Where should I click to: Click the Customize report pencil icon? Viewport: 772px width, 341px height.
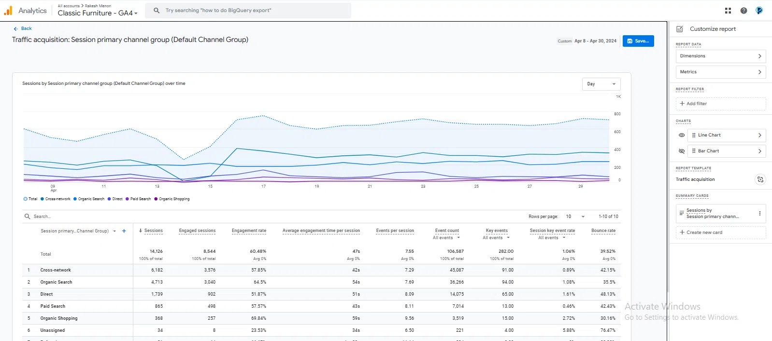[x=680, y=29]
